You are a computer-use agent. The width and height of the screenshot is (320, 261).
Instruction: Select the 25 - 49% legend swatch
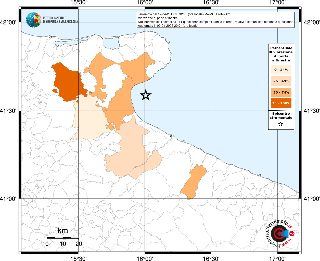(x=281, y=81)
